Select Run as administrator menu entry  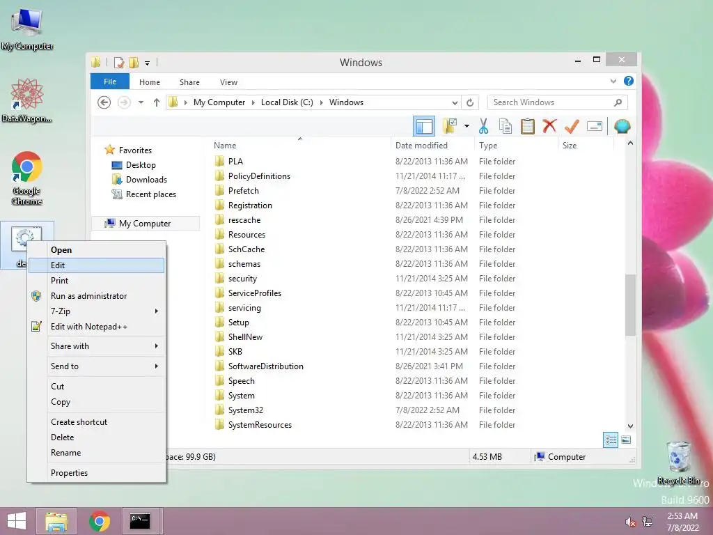tap(96, 296)
